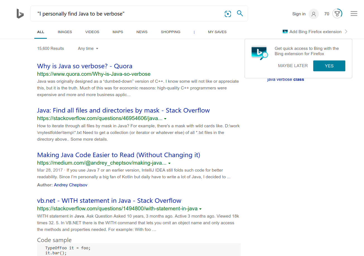The height and width of the screenshot is (256, 364).
Task: Open 'Why is Java so verbose? - Quora'
Action: [85, 66]
